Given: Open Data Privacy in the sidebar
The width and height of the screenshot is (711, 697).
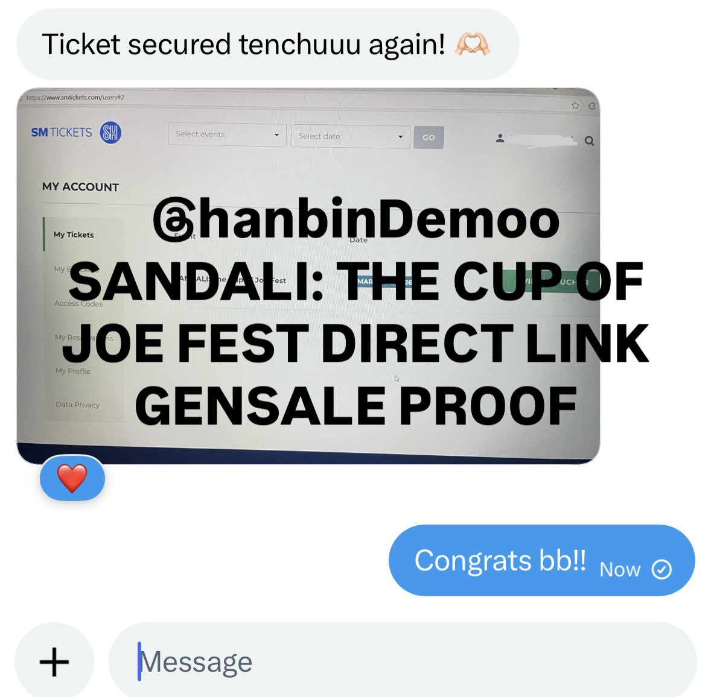Looking at the screenshot, I should click(77, 405).
